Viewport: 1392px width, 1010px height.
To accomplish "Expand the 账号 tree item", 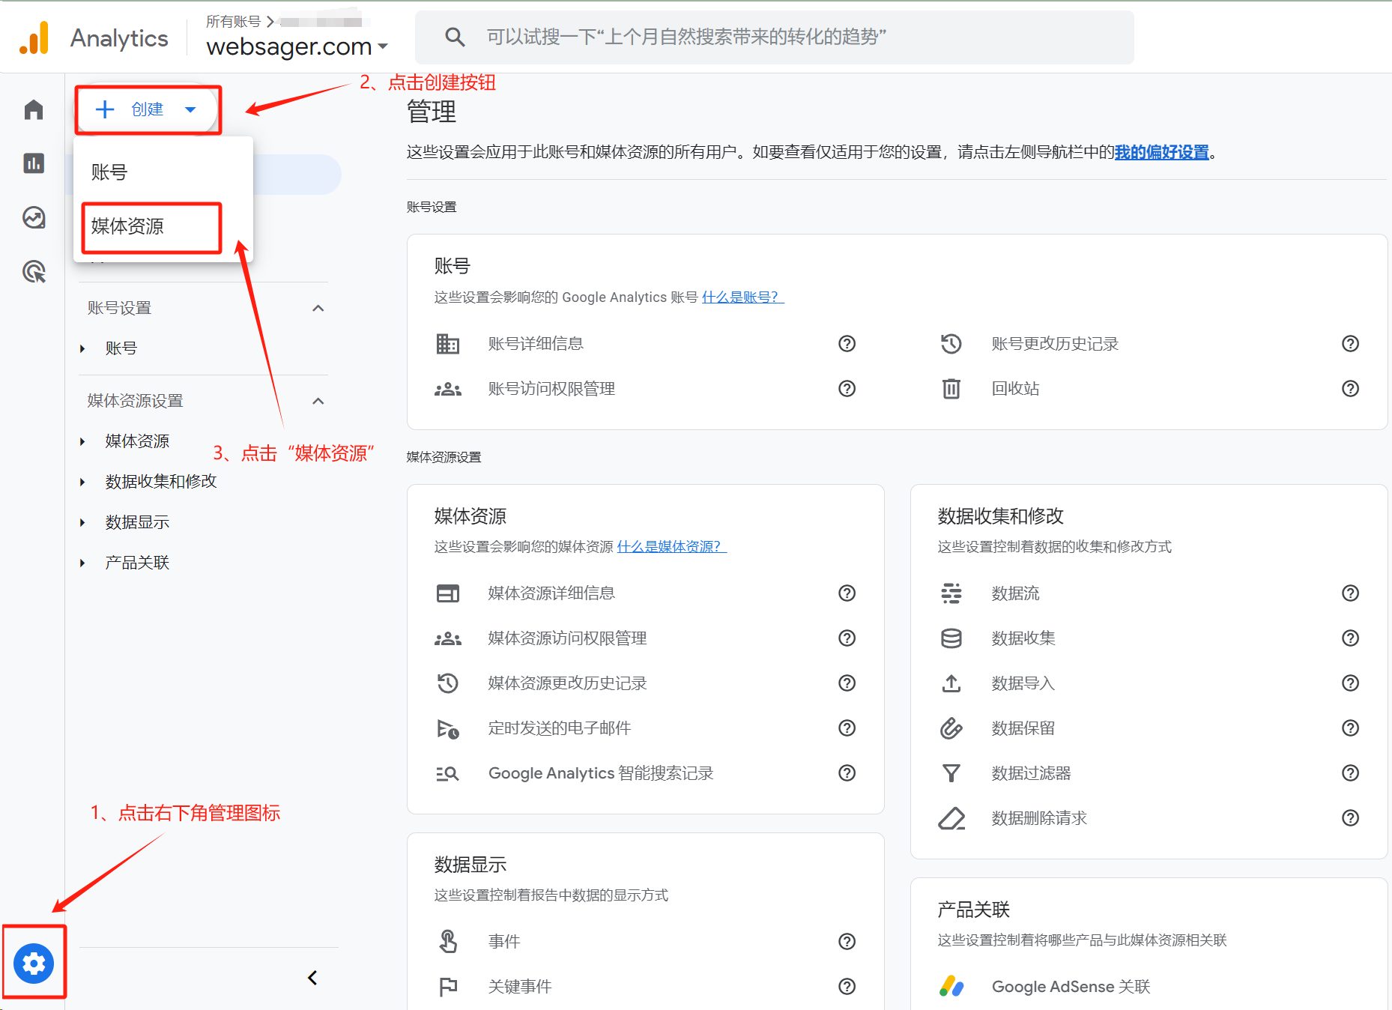I will coord(82,348).
